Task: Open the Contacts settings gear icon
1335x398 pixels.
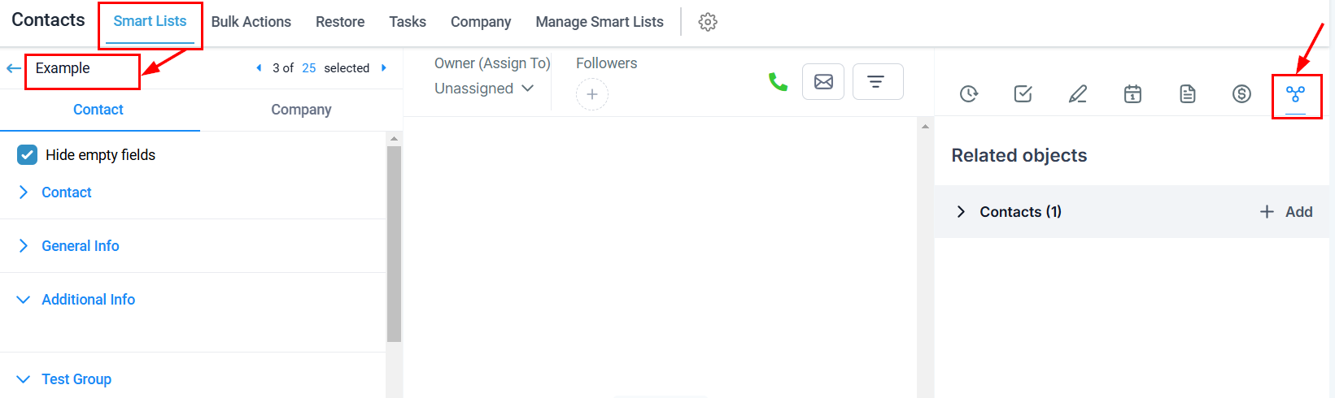Action: tap(708, 22)
